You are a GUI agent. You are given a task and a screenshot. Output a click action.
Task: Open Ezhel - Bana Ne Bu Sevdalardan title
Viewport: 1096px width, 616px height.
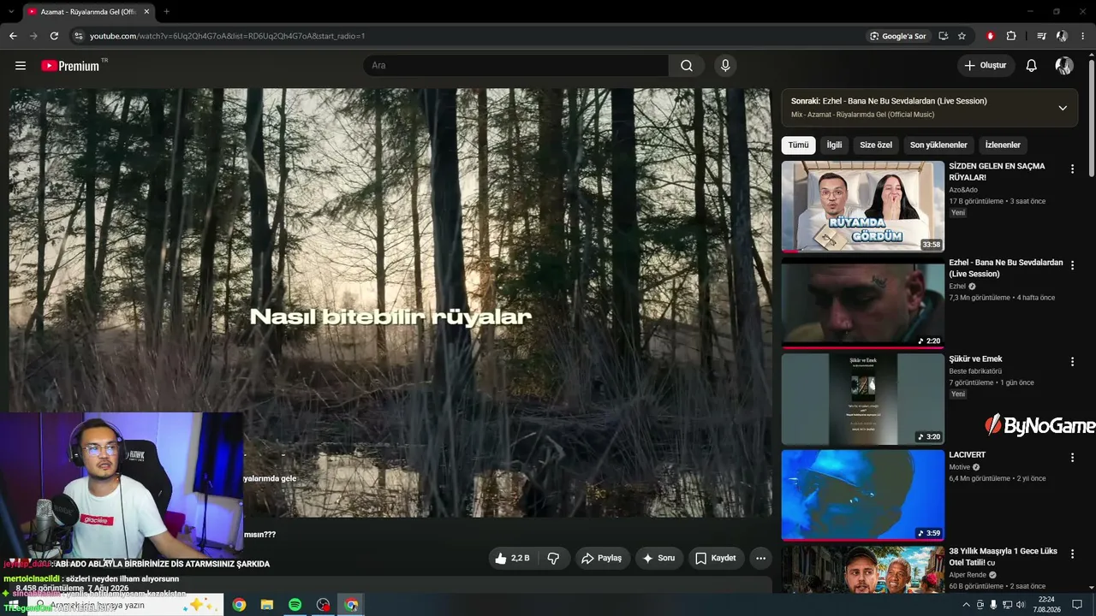pyautogui.click(x=1006, y=268)
